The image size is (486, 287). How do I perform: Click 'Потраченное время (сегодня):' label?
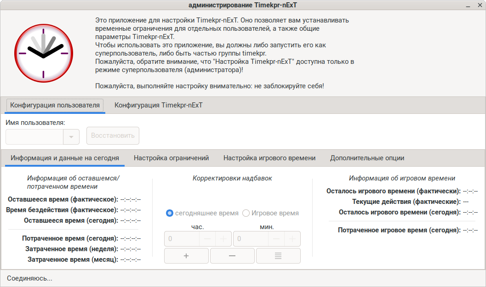[70, 238]
